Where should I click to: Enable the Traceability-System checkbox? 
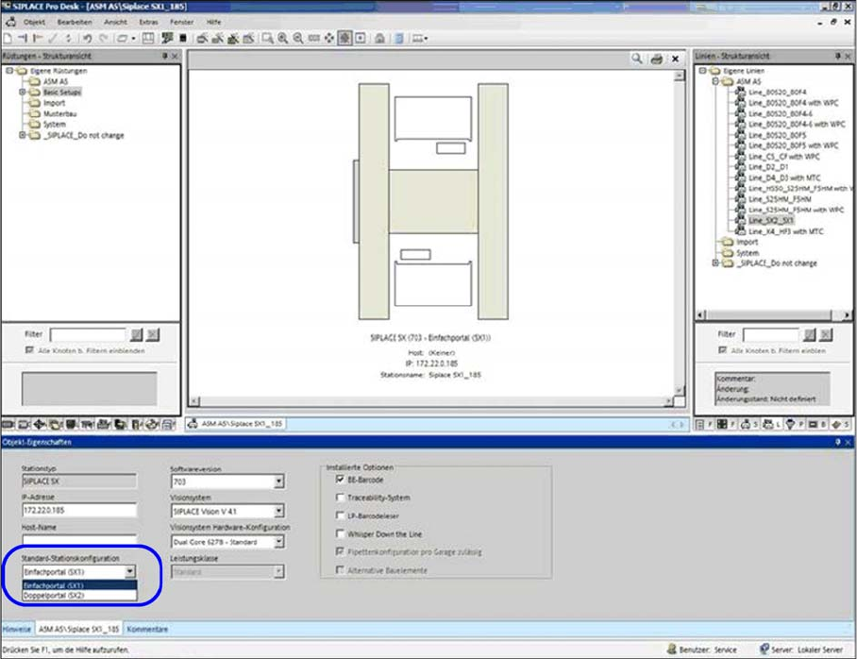(340, 498)
